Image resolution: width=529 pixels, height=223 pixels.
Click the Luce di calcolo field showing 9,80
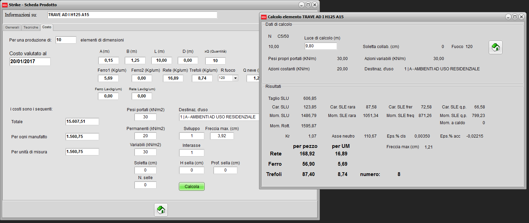(x=321, y=46)
